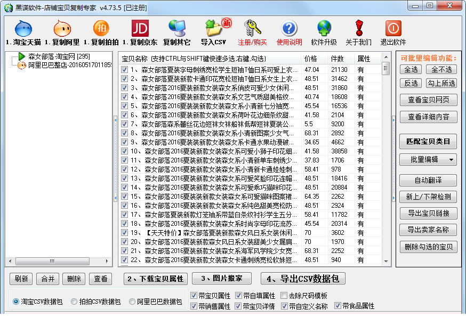
Task: Select 淘宝CSV数据包 radio button
Action: (16, 301)
